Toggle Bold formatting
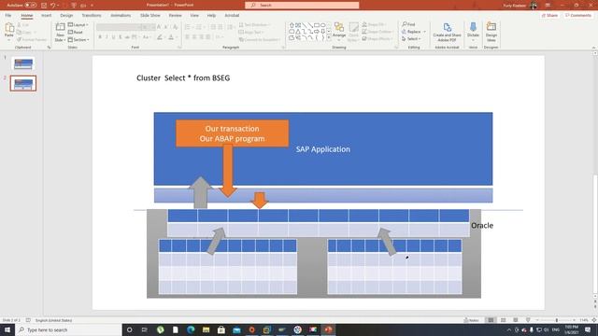Image resolution: width=598 pixels, height=336 pixels. pyautogui.click(x=100, y=37)
